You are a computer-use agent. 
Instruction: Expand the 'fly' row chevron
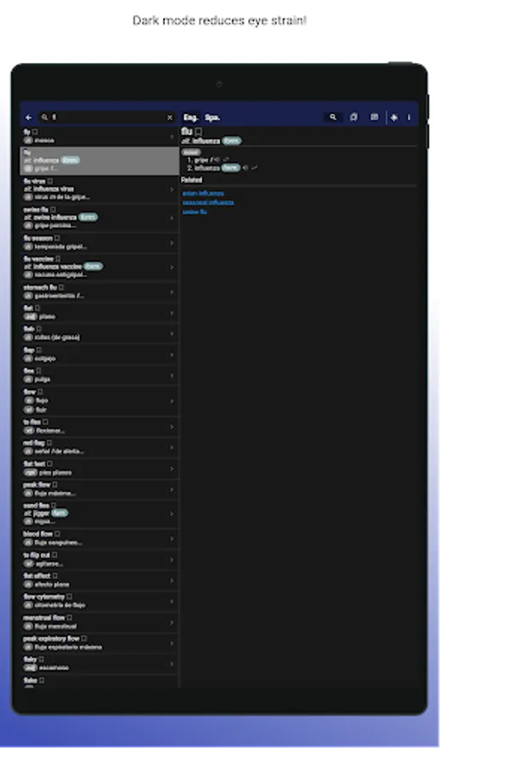pyautogui.click(x=172, y=137)
